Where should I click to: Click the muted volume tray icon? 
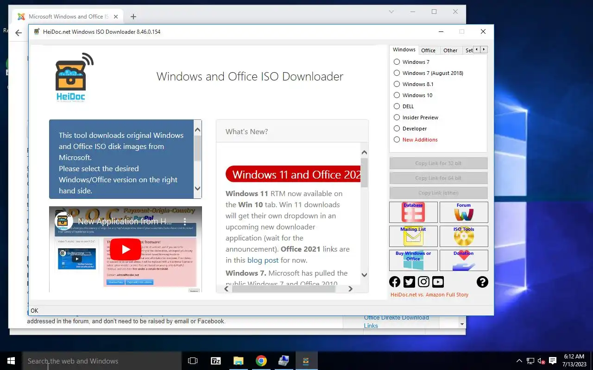click(541, 361)
